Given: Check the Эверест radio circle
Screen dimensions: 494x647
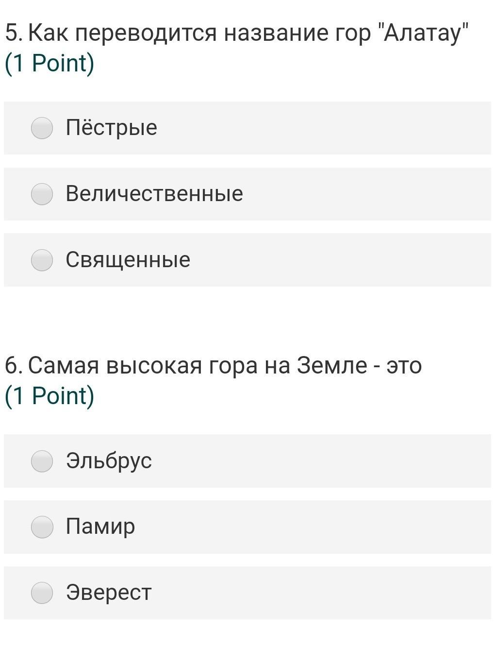Looking at the screenshot, I should pyautogui.click(x=42, y=593).
